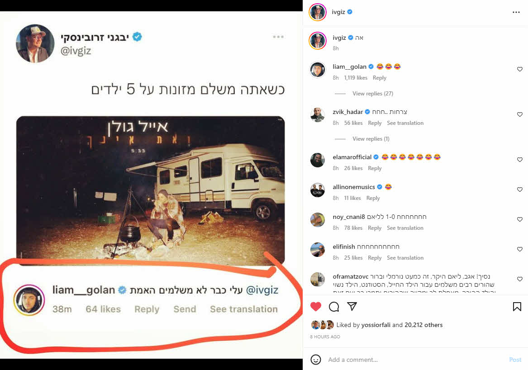This screenshot has width=528, height=370.
Task: Click the Add a comment field
Action: (x=416, y=360)
